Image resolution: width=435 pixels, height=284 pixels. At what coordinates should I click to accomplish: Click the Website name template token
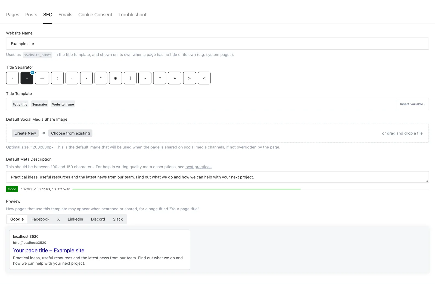[63, 104]
